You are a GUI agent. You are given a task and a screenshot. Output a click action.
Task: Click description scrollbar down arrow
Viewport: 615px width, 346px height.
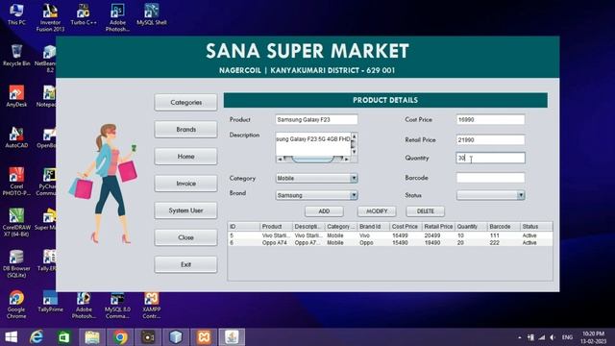coord(355,152)
